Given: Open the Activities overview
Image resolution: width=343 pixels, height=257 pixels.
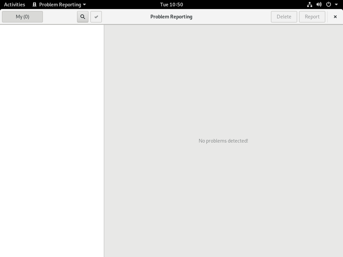Looking at the screenshot, I should (x=14, y=5).
